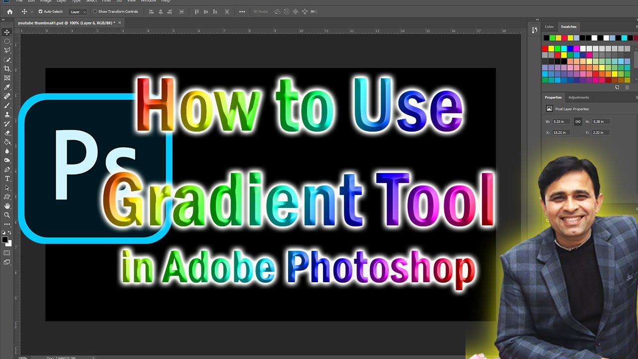Image resolution: width=638 pixels, height=359 pixels.
Task: Switch to the Color tab
Action: coord(549,26)
